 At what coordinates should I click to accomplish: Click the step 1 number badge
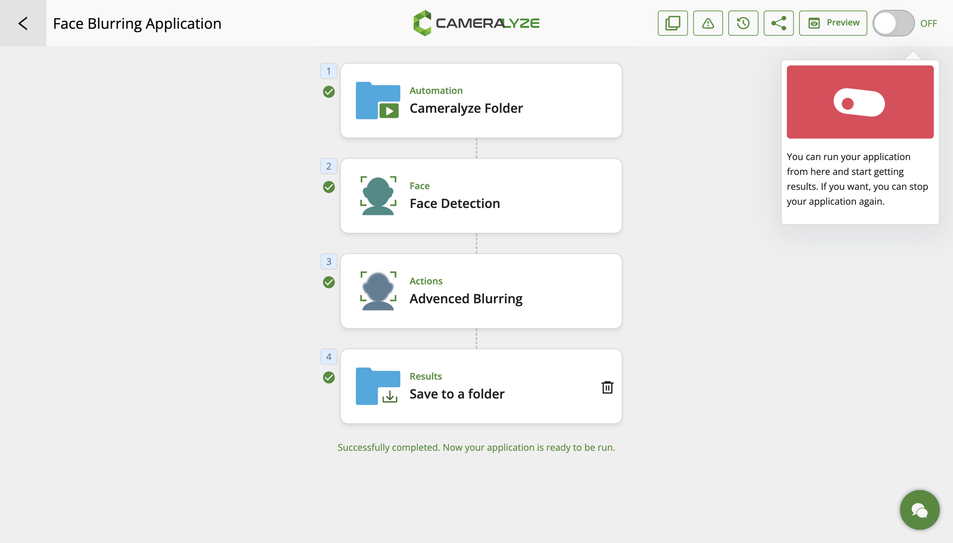click(328, 71)
